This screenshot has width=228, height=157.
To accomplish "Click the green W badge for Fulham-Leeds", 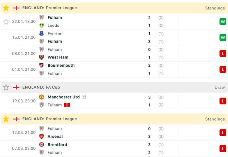I will [x=223, y=22].
